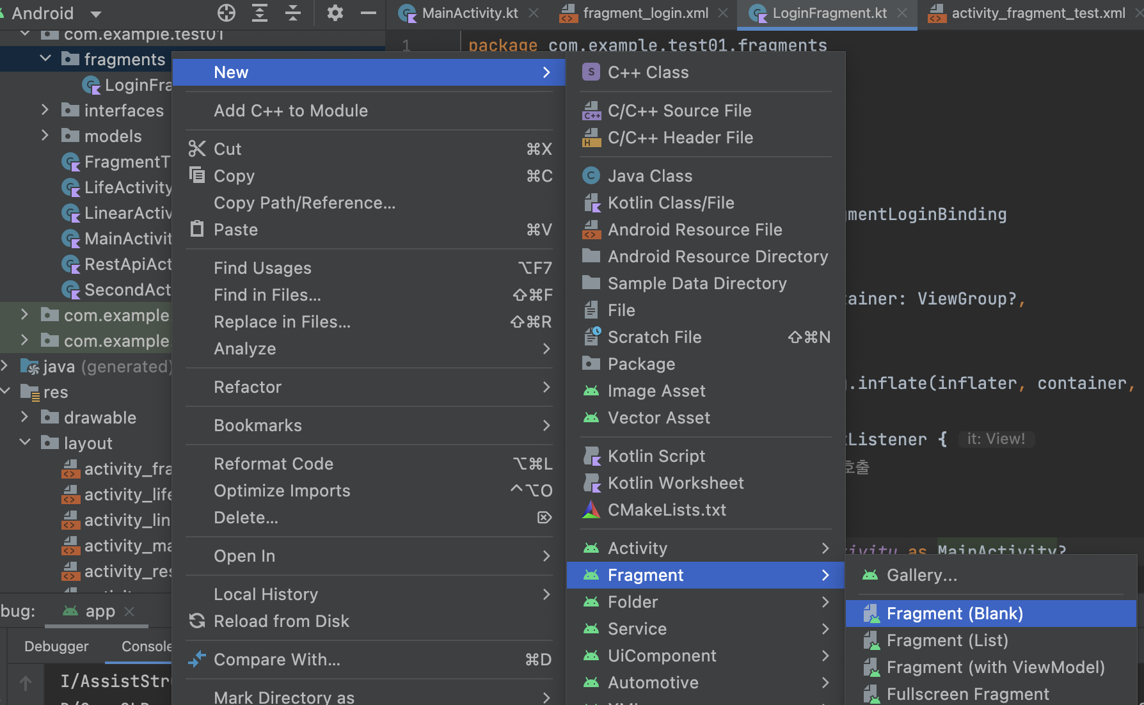1144x705 pixels.
Task: Click the Select Opened File target icon
Action: (226, 13)
